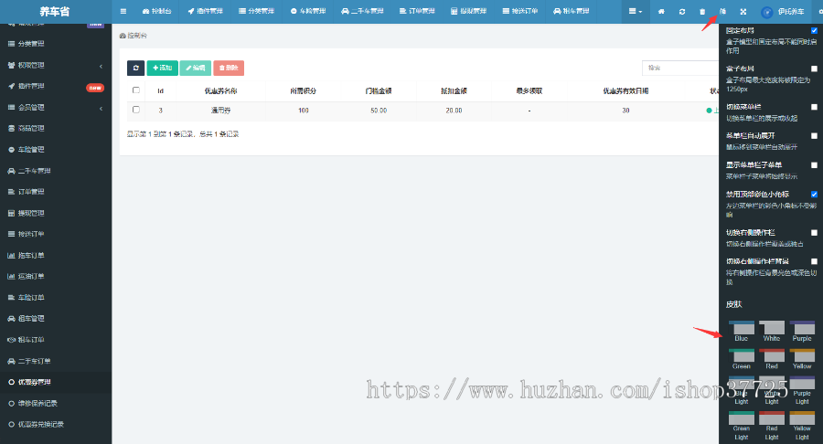
Task: Click the green 添加 button
Action: (x=162, y=68)
